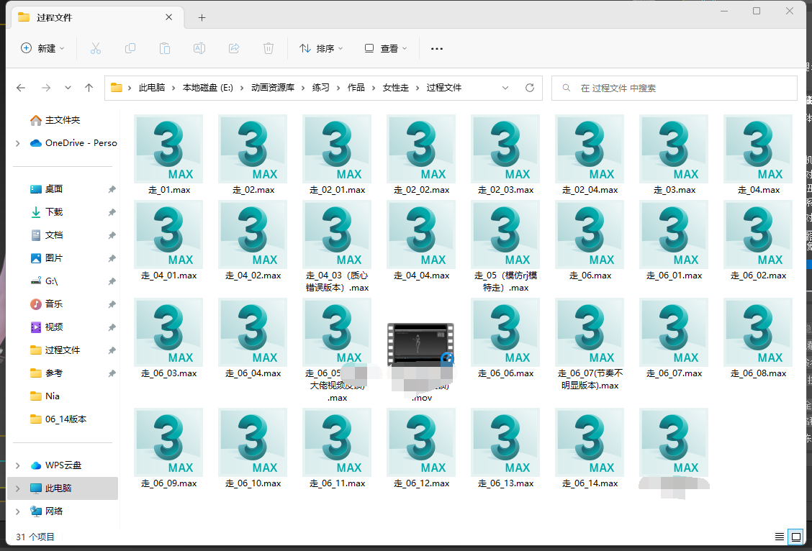The image size is (812, 551).
Task: Select the 走_04.max file icon
Action: [x=758, y=149]
